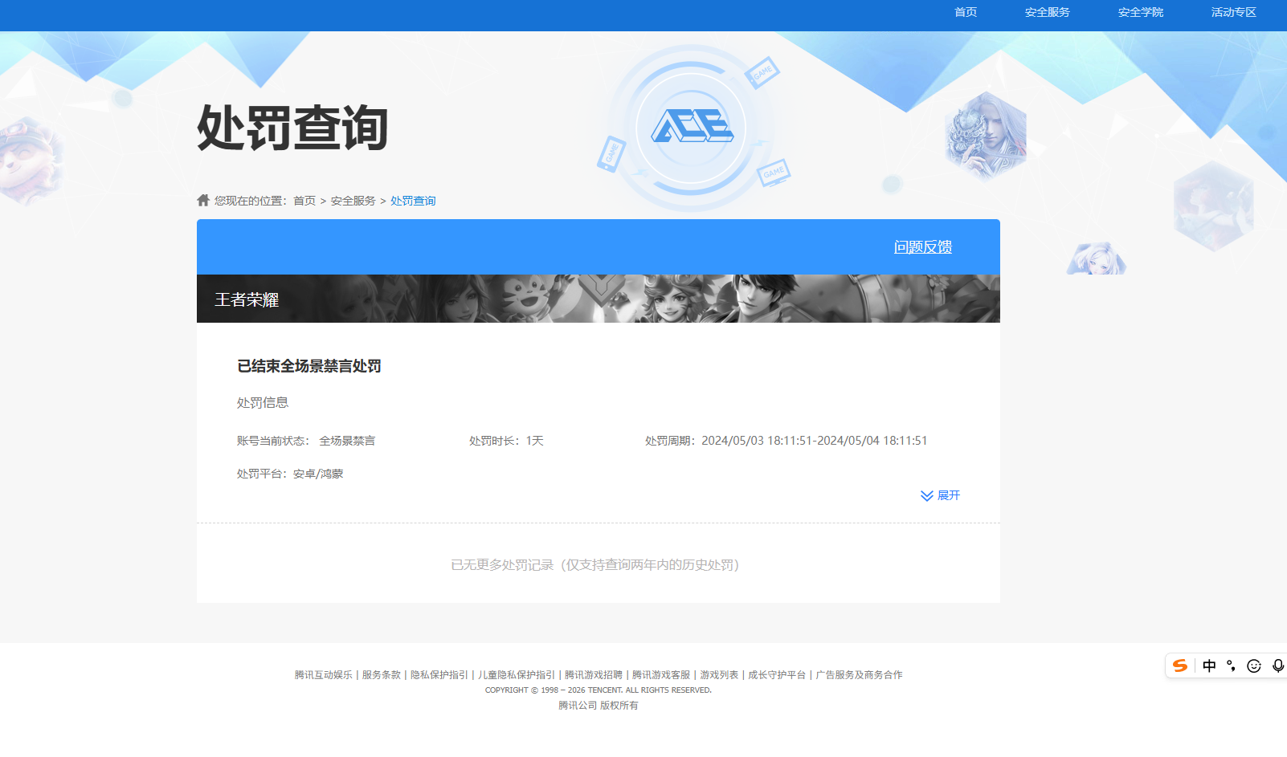Open the emoji picker in the input toolbar
Screen dimensions: 1287x757
pos(1254,665)
